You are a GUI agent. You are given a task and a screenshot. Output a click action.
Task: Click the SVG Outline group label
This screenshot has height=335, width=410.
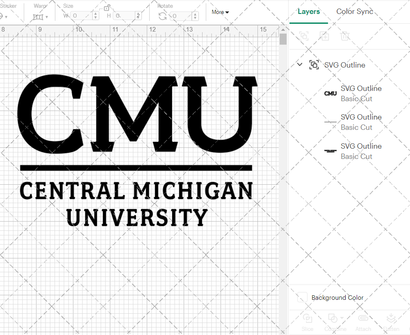(x=344, y=65)
